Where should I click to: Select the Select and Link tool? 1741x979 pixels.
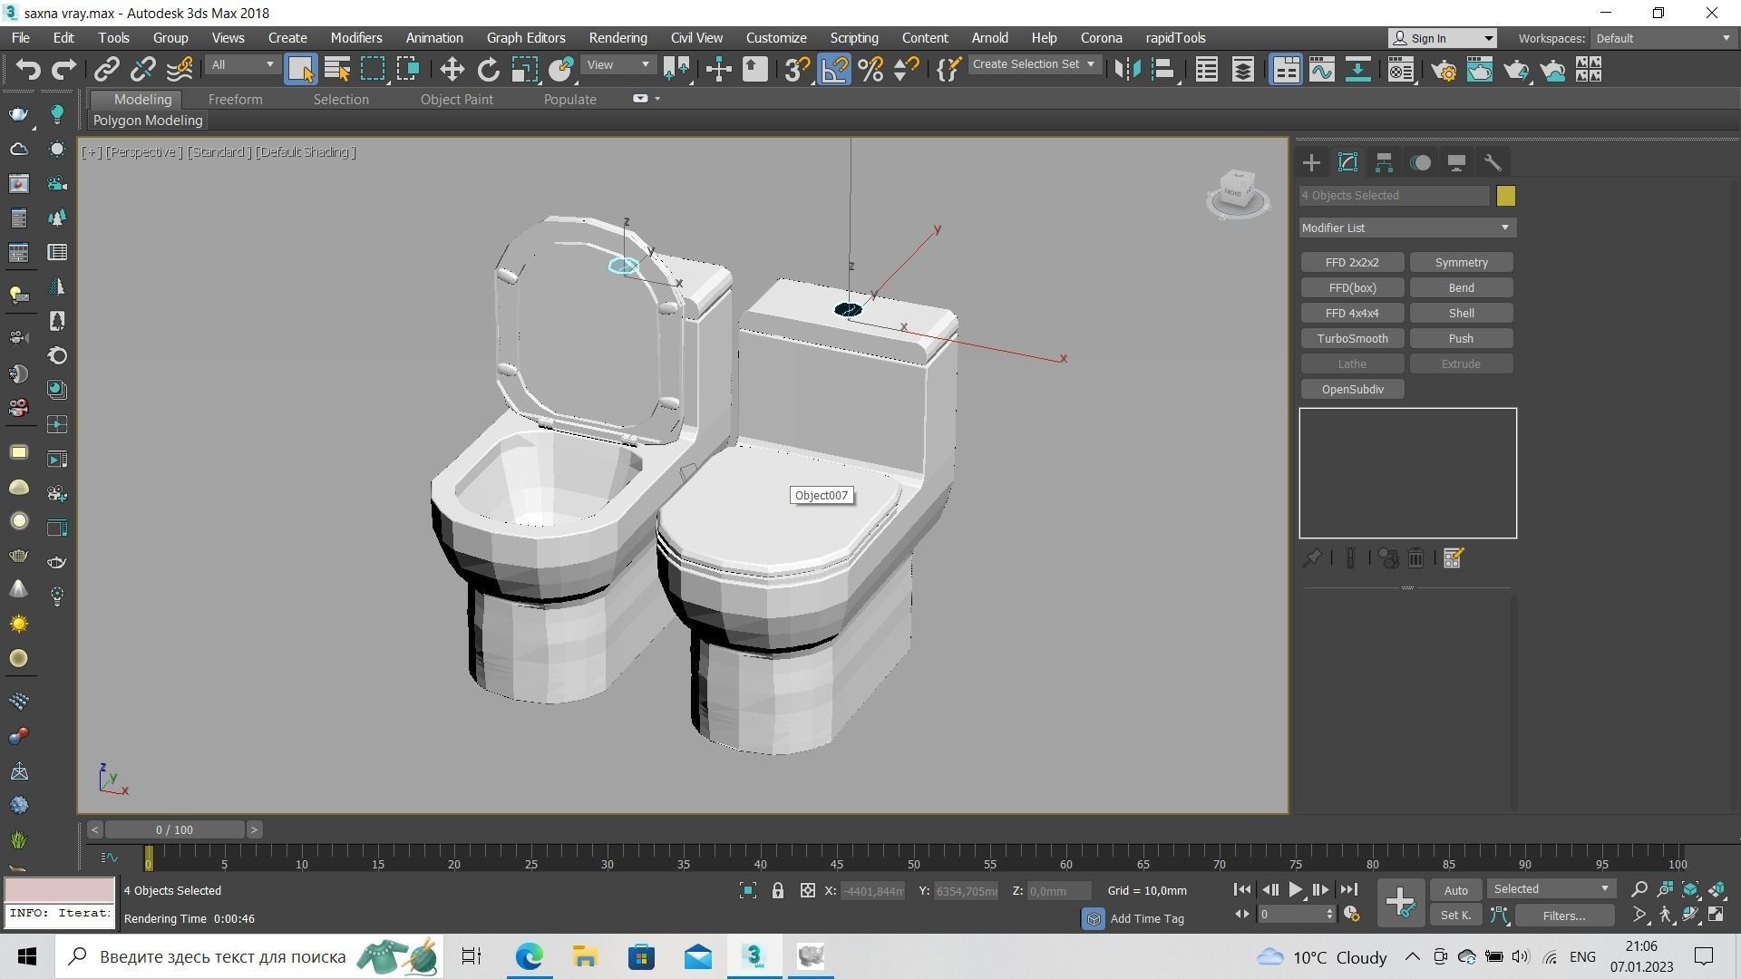tap(107, 70)
